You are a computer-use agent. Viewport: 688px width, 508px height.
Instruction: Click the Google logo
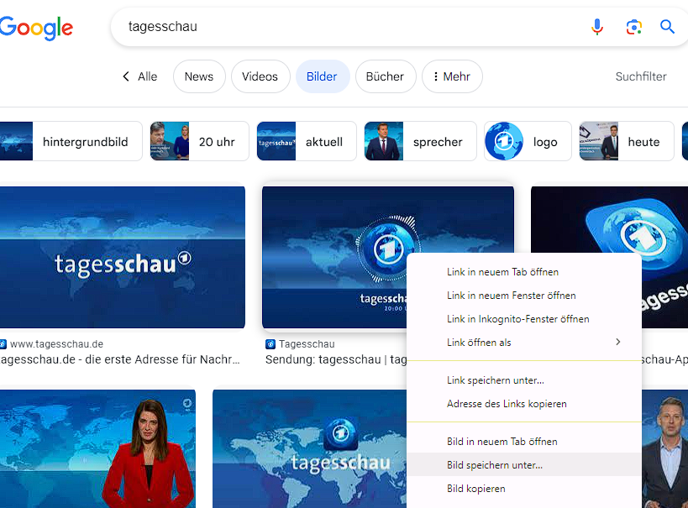(x=36, y=28)
